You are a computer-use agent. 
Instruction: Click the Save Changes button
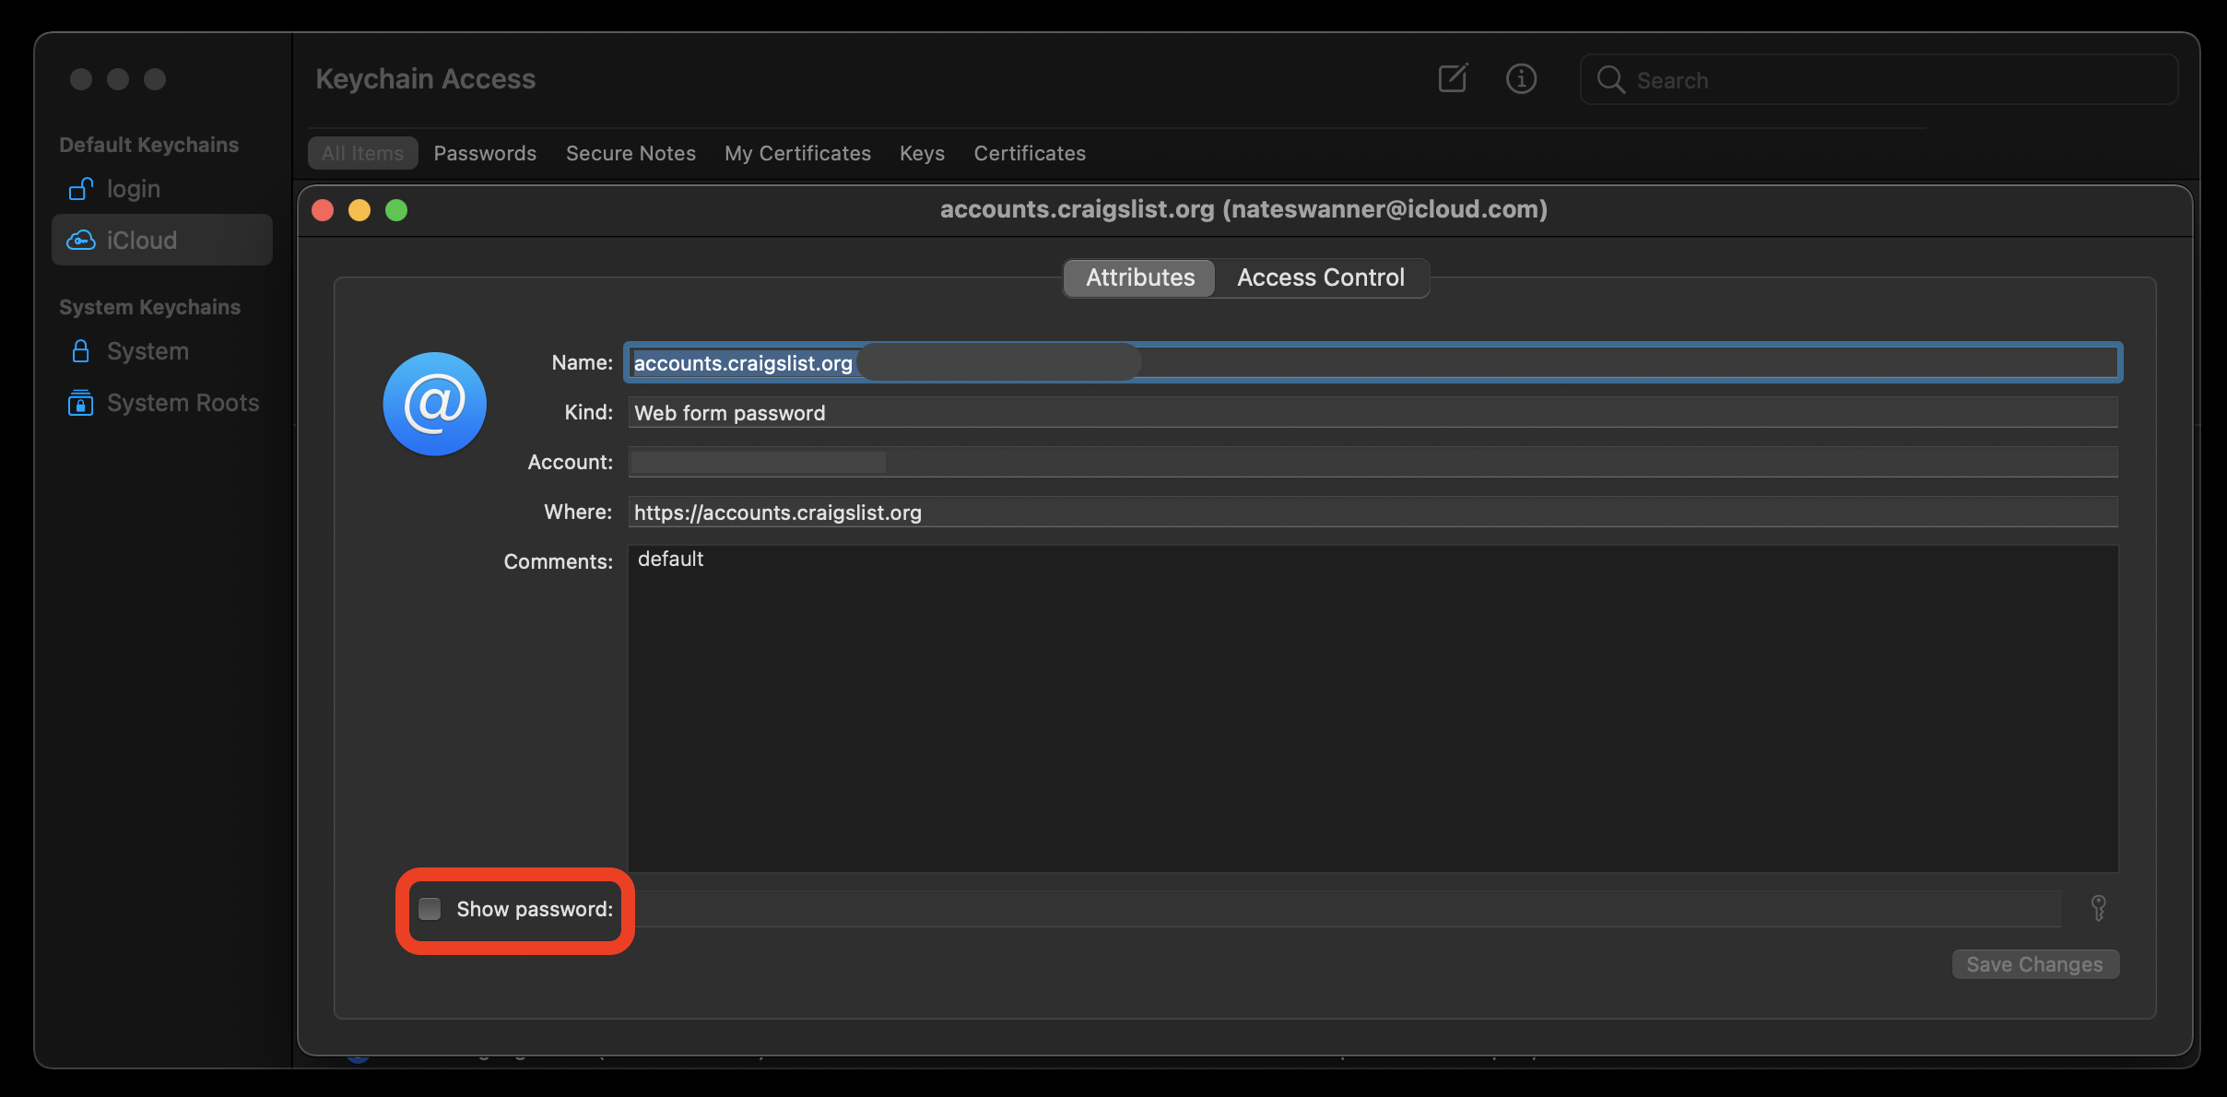[x=2035, y=965]
